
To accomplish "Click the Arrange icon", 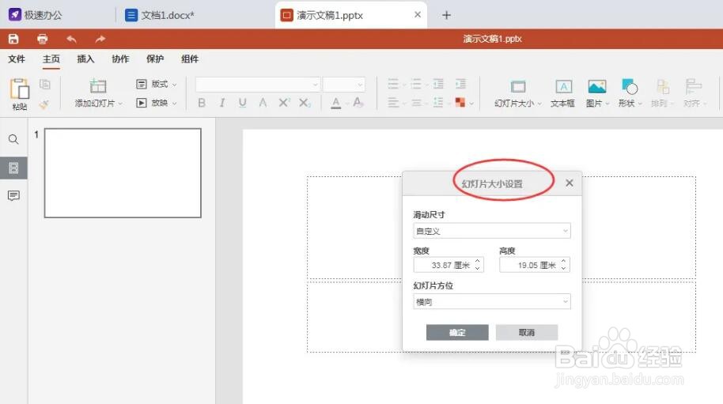I will tap(662, 87).
